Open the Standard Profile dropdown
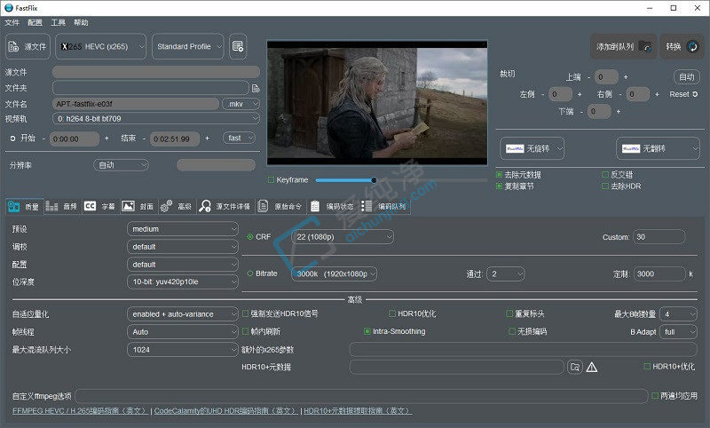 click(188, 46)
